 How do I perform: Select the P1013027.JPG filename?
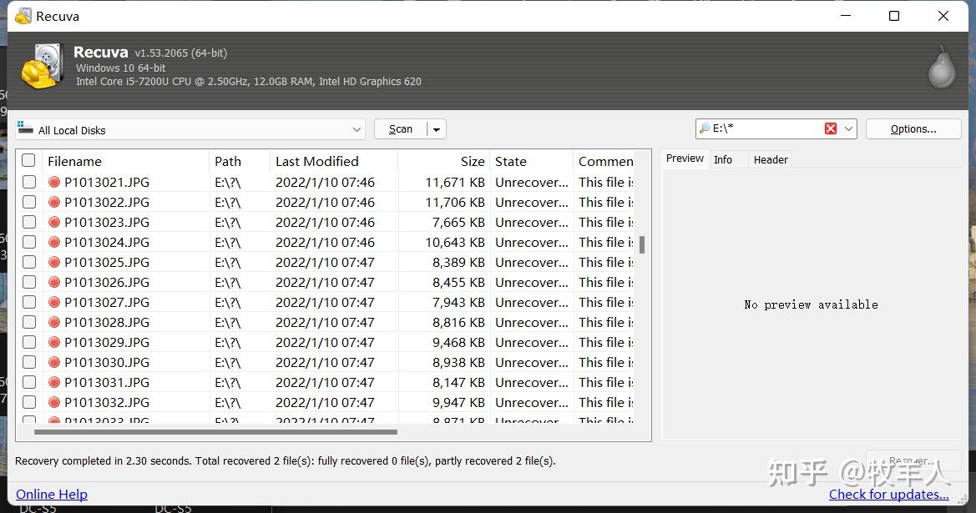tap(107, 302)
